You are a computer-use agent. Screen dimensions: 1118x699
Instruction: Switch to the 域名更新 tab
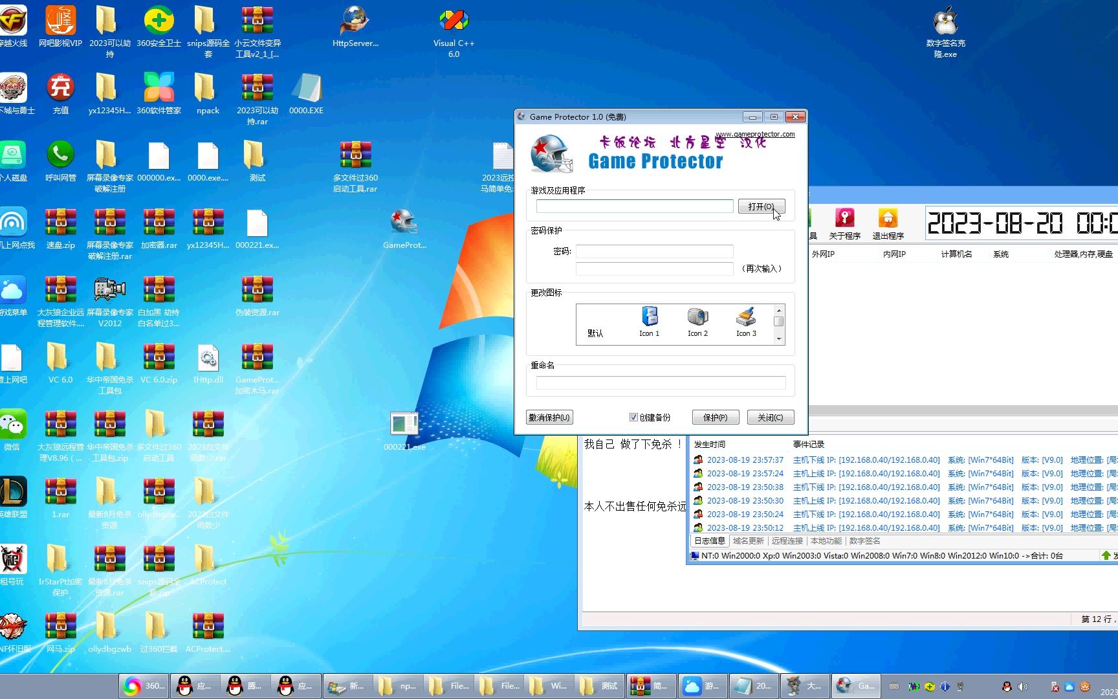click(x=748, y=541)
